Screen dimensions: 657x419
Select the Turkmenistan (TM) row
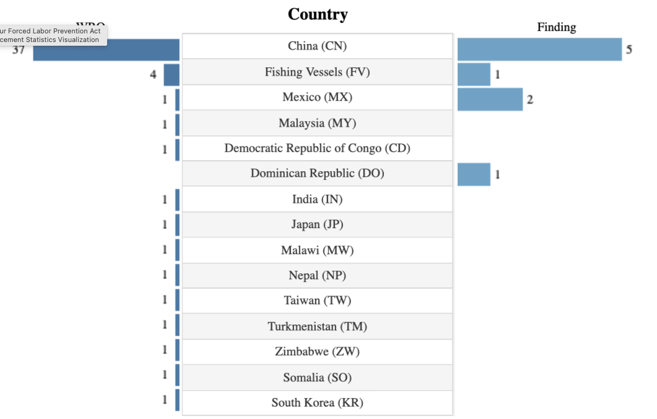point(317,326)
